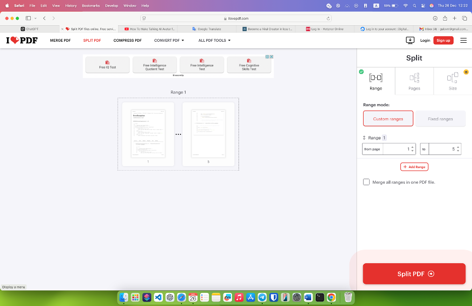Click the Safari Share icon
Screen dimensions: 472x306
click(445, 18)
